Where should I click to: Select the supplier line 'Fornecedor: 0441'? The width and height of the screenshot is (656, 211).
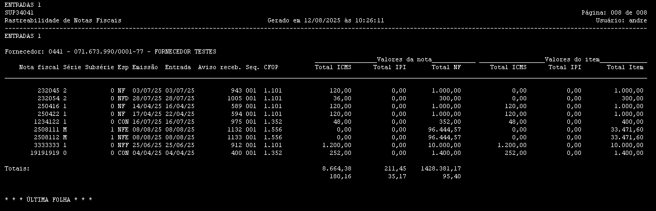(110, 52)
